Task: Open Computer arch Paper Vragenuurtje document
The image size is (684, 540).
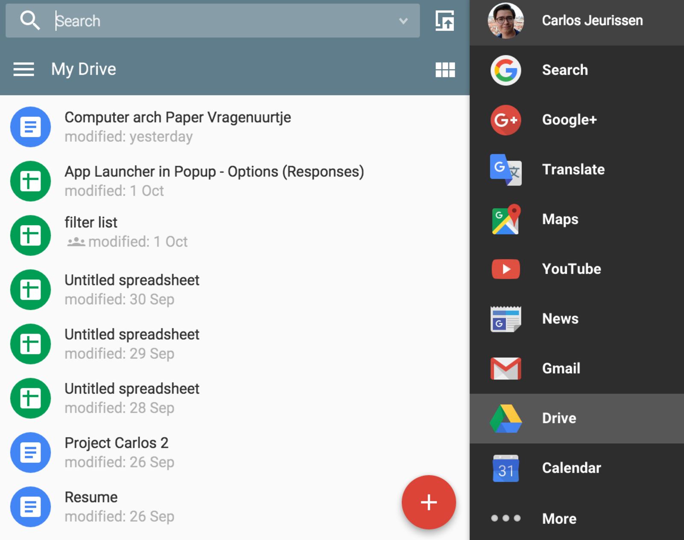Action: [x=178, y=118]
